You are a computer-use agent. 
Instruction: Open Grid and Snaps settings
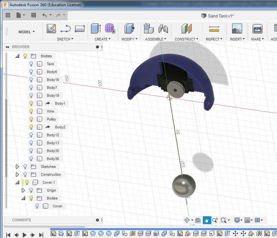(x=247, y=220)
